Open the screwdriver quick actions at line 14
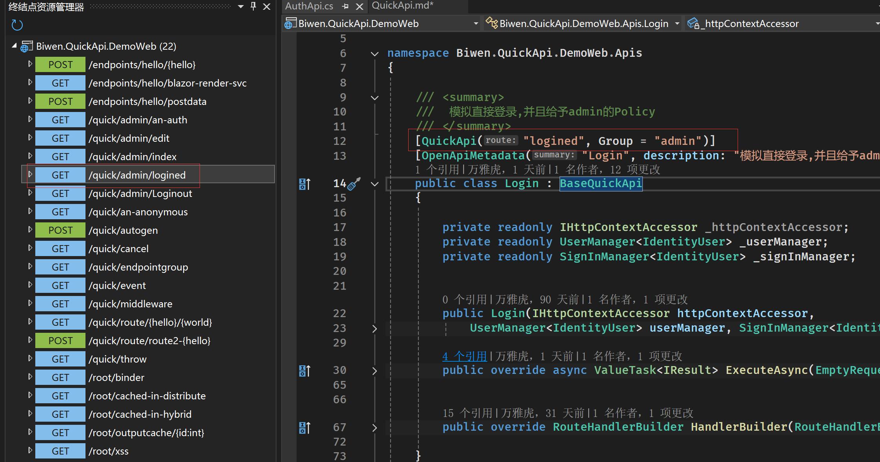This screenshot has width=880, height=462. click(354, 184)
